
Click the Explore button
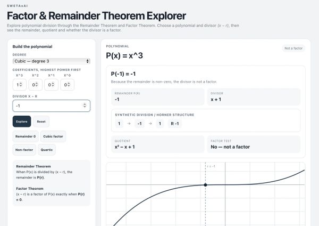click(22, 122)
